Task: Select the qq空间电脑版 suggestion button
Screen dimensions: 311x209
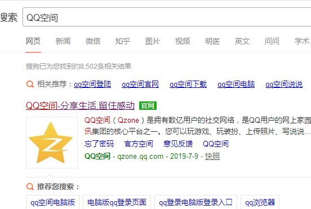Action: pos(53,202)
